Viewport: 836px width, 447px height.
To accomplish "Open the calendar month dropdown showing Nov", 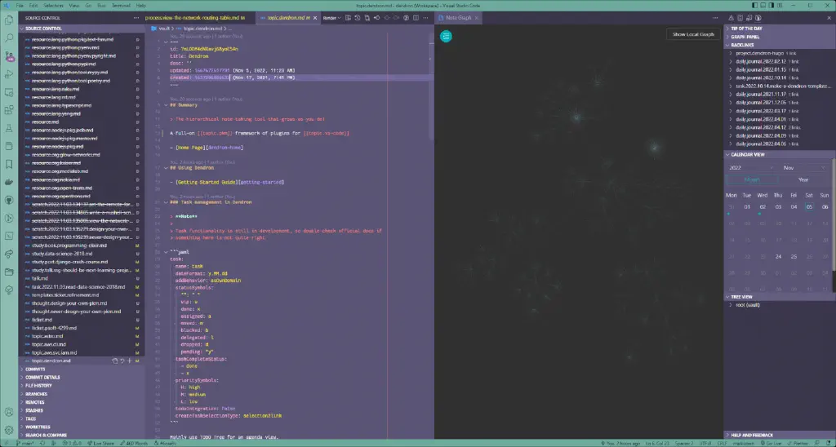I will 804,168.
